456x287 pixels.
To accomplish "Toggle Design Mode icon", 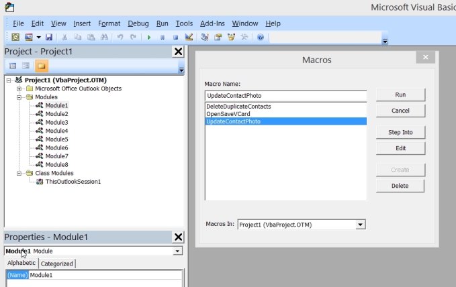I will coord(189,37).
